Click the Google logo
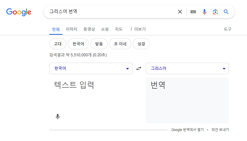 (x=19, y=12)
